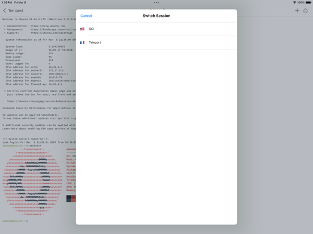Click the Memory usage row in terminal
The width and height of the screenshot is (313, 234).
pyautogui.click(x=29, y=53)
